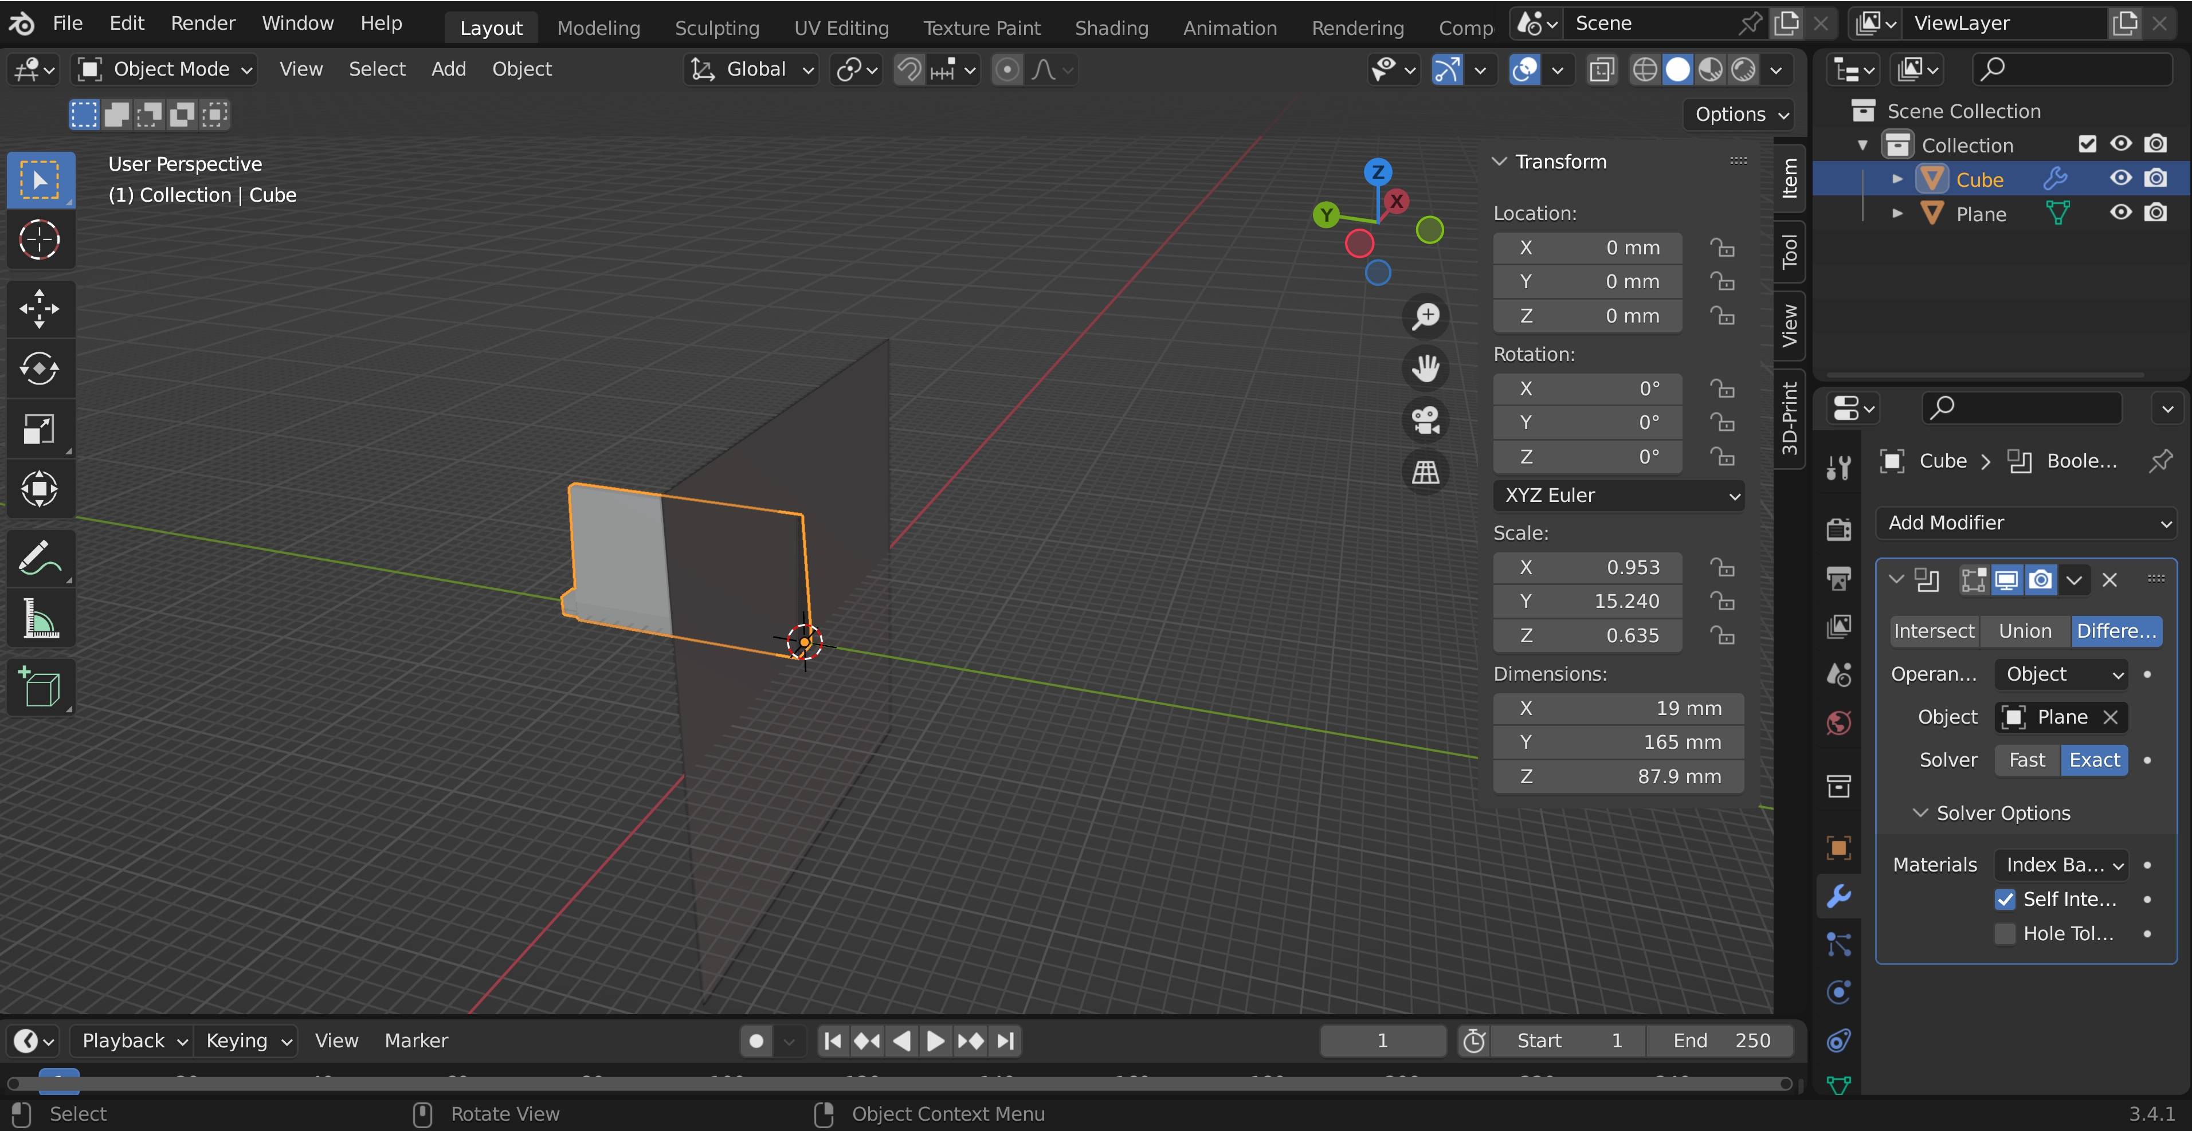This screenshot has width=2192, height=1131.
Task: Remove the Boolean modifier with X
Action: pyautogui.click(x=2109, y=580)
